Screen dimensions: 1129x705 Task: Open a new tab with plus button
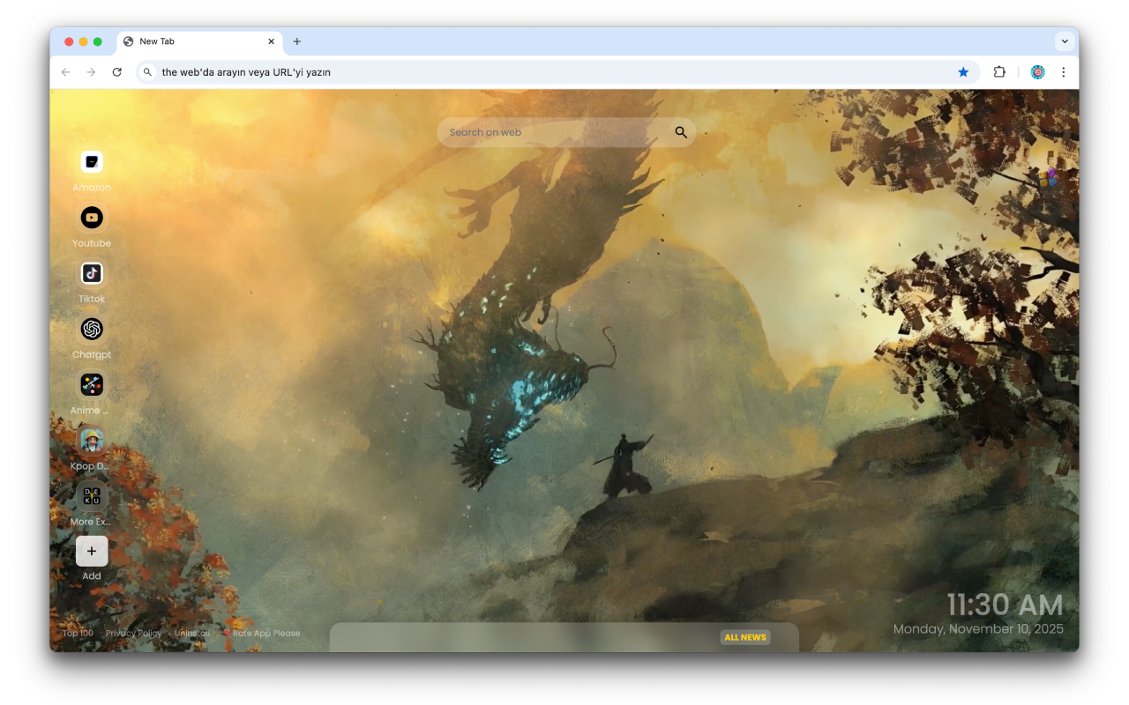coord(296,41)
